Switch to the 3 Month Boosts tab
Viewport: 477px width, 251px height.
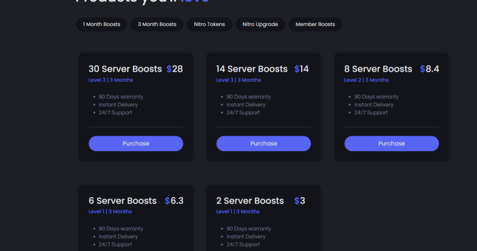[157, 24]
